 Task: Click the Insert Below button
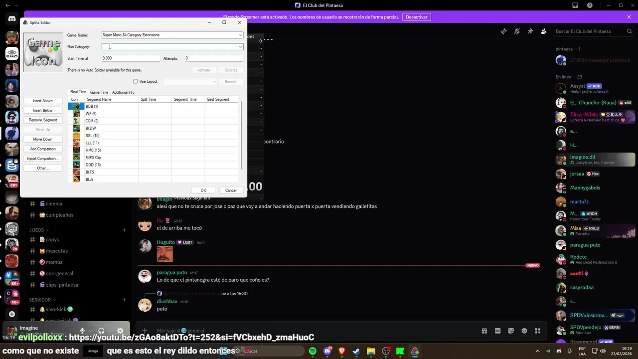(43, 110)
